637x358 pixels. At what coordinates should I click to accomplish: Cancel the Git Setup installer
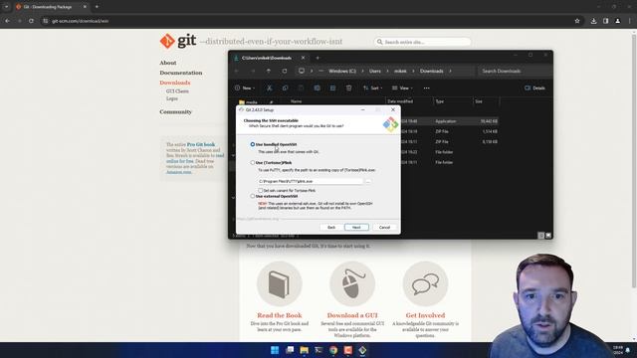tap(384, 228)
